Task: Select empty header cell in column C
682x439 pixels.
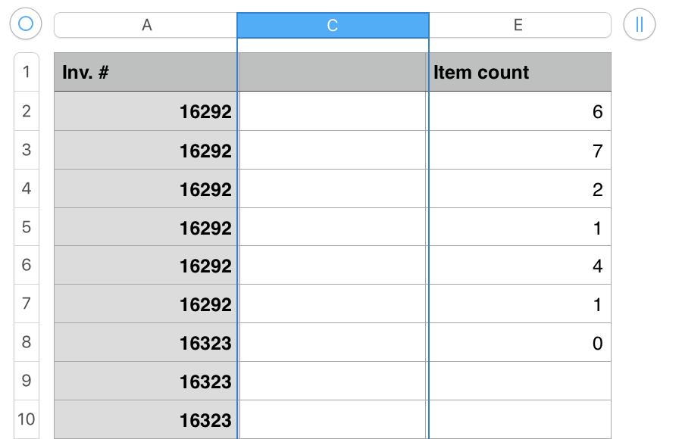Action: tap(333, 73)
